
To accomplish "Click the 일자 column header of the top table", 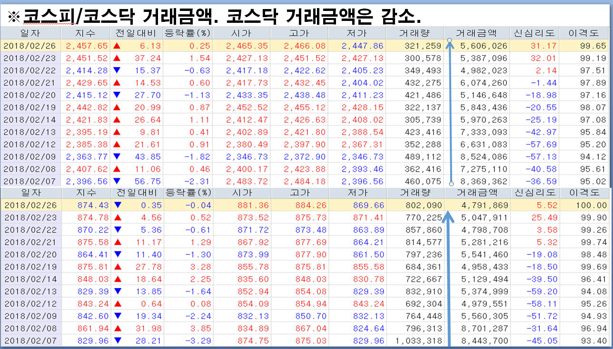I will tap(30, 33).
